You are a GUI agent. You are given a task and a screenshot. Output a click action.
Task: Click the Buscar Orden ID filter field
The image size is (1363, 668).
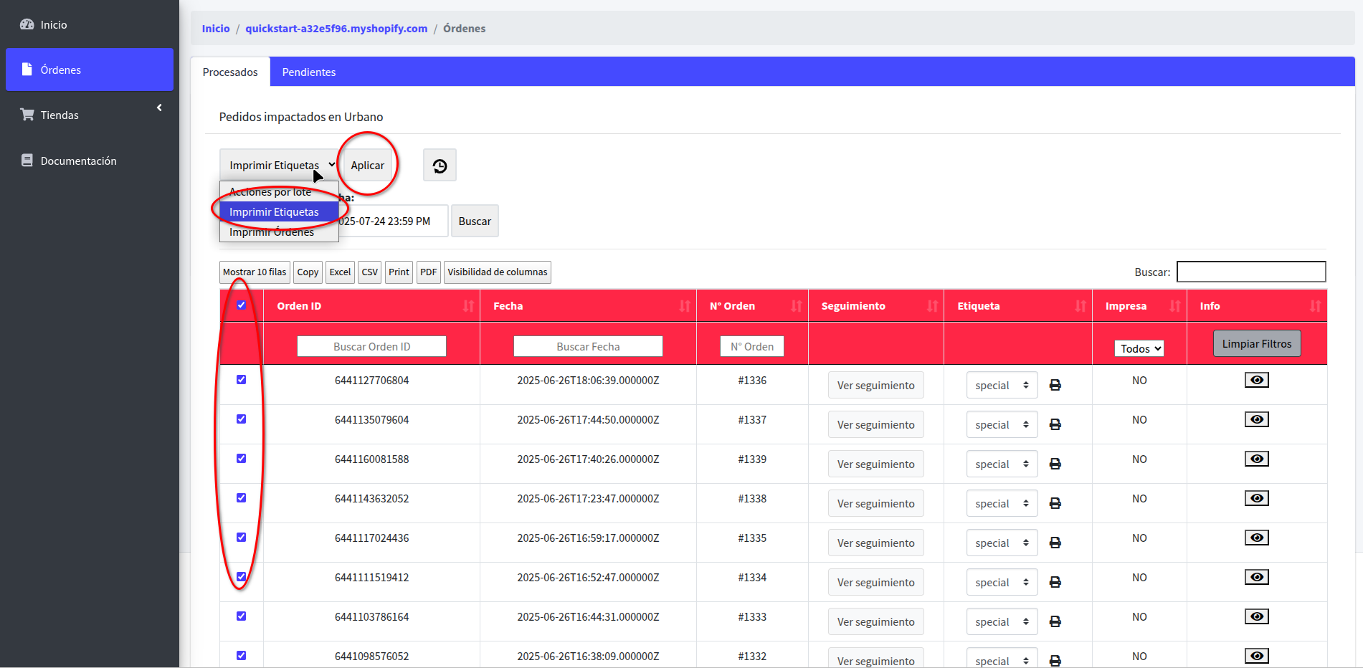coord(371,347)
